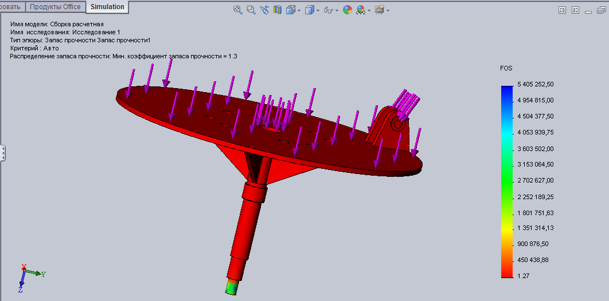The width and height of the screenshot is (609, 301).
Task: Click the Hide/Show Items glasses icon
Action: (329, 10)
